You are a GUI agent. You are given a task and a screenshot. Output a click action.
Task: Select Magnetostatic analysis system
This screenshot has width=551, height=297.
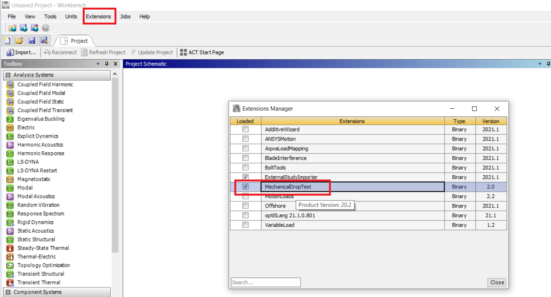34,179
